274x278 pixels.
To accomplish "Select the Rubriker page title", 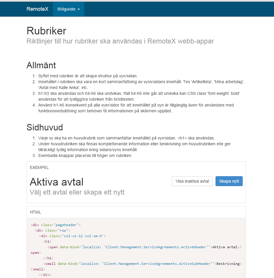I will pos(46,31).
